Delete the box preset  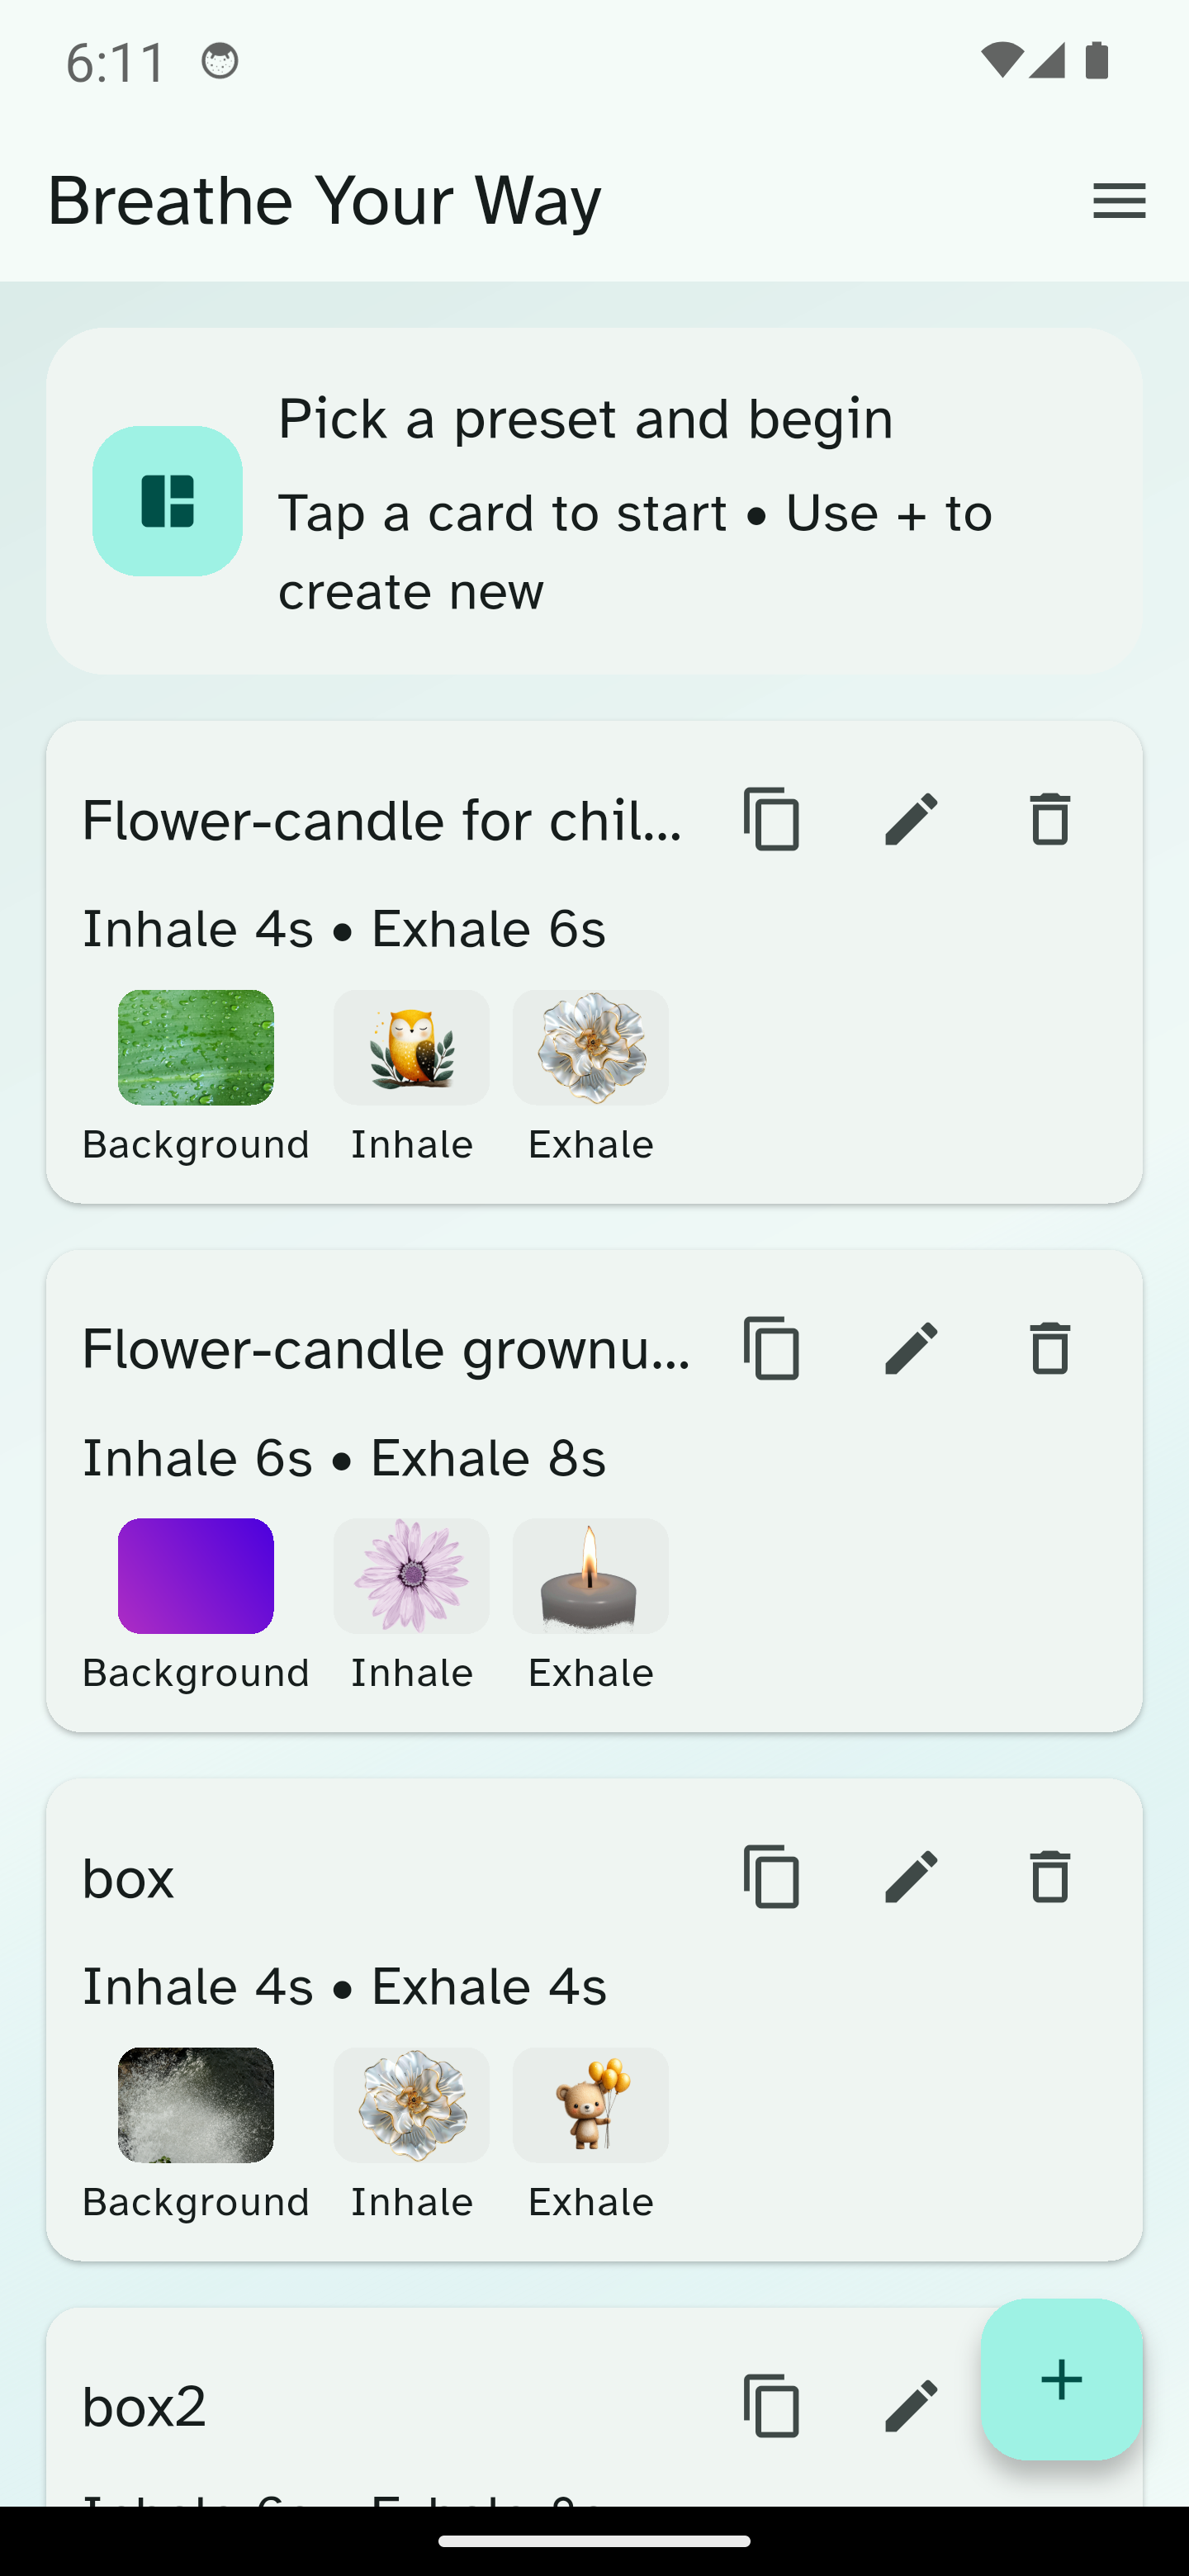click(x=1049, y=1876)
